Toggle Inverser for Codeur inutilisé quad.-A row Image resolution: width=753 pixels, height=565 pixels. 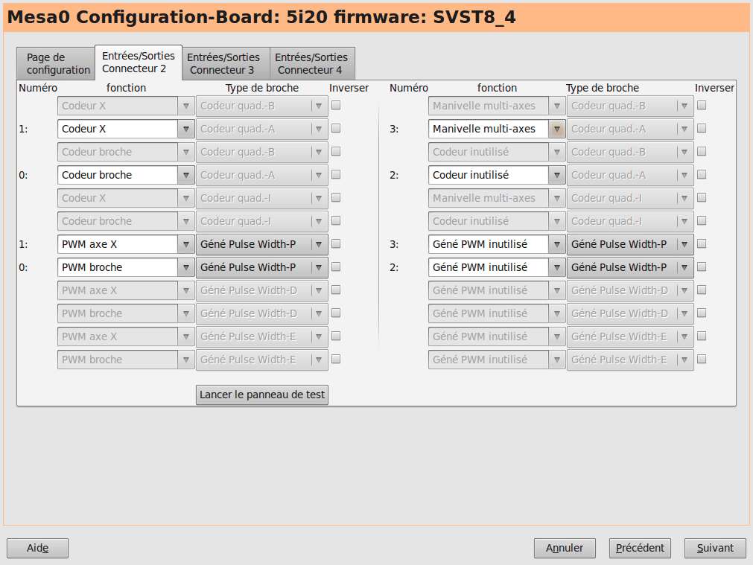pos(702,174)
